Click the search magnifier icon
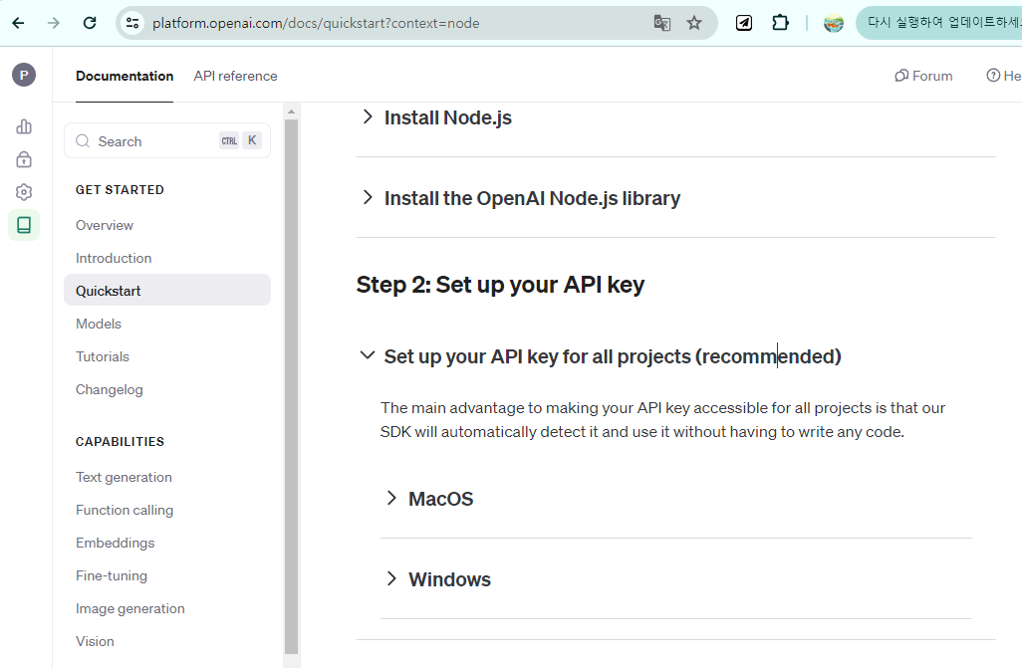This screenshot has width=1022, height=668. click(x=83, y=140)
